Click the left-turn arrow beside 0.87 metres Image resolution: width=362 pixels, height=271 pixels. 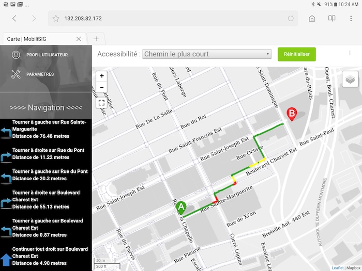click(x=6, y=232)
